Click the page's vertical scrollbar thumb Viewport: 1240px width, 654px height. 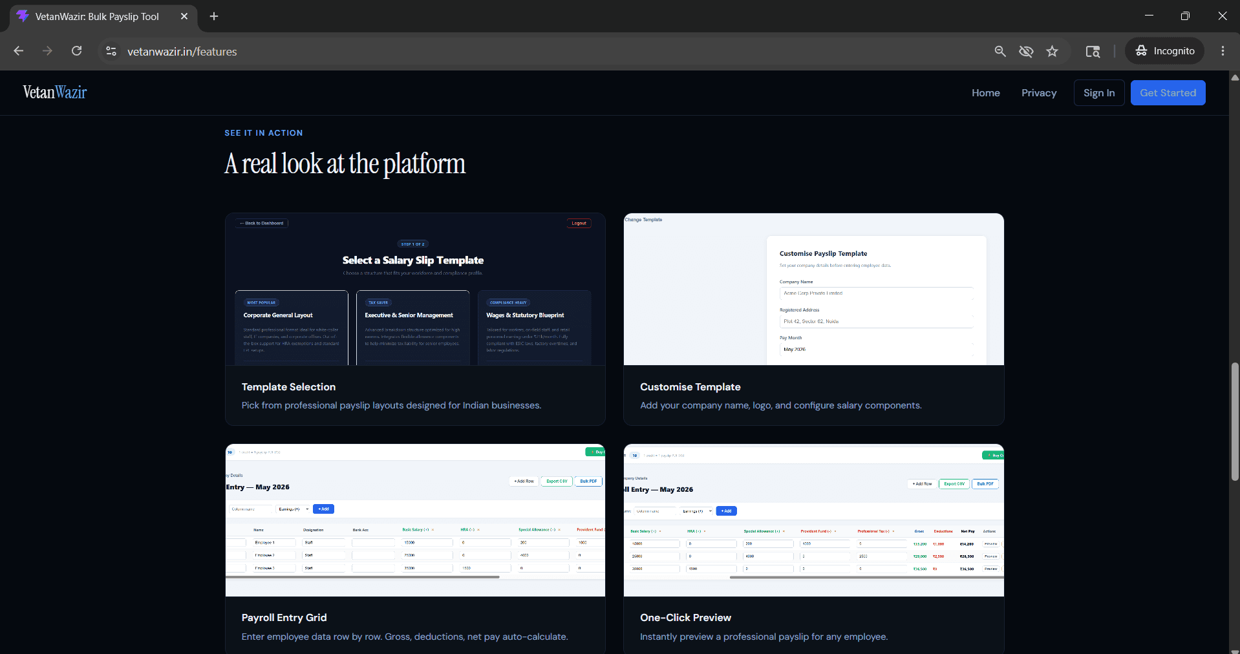tap(1235, 421)
